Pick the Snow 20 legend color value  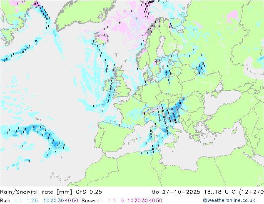coord(137,201)
